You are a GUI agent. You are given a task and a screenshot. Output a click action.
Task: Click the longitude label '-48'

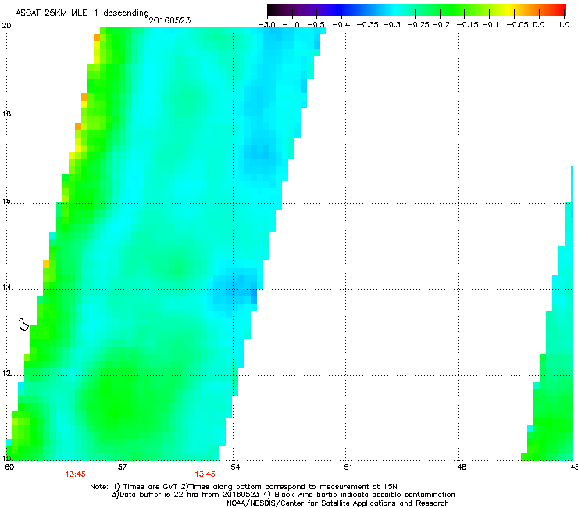459,467
